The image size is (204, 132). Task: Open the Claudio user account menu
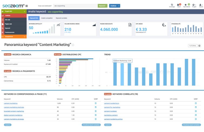pos(201,5)
